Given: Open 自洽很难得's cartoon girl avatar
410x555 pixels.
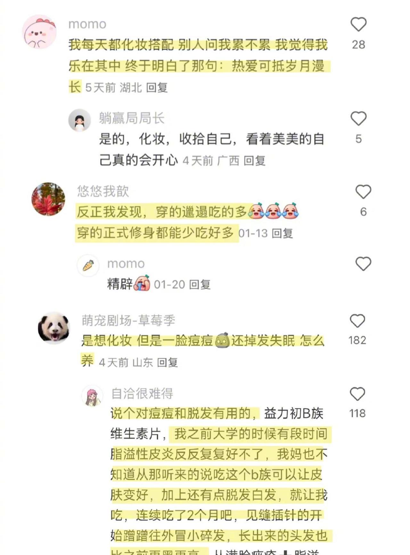Looking at the screenshot, I should [92, 396].
